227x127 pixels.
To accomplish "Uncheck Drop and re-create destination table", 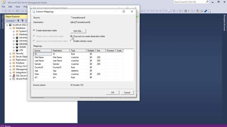I will [71, 36].
